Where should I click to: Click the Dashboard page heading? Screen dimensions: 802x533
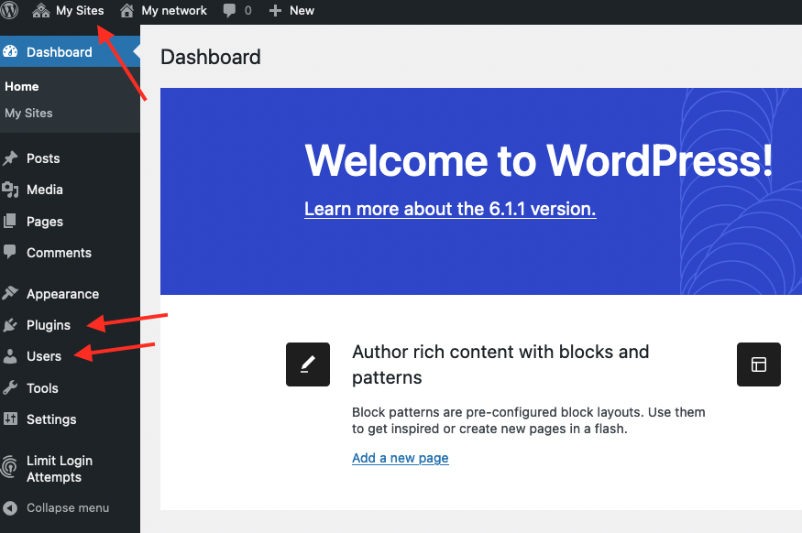click(211, 57)
